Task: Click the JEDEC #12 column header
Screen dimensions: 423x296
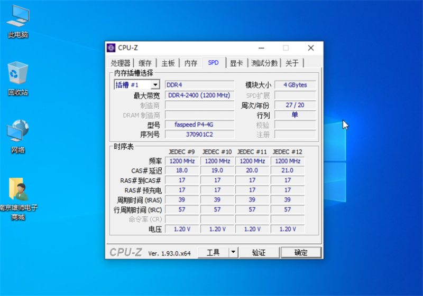Action: coord(288,152)
